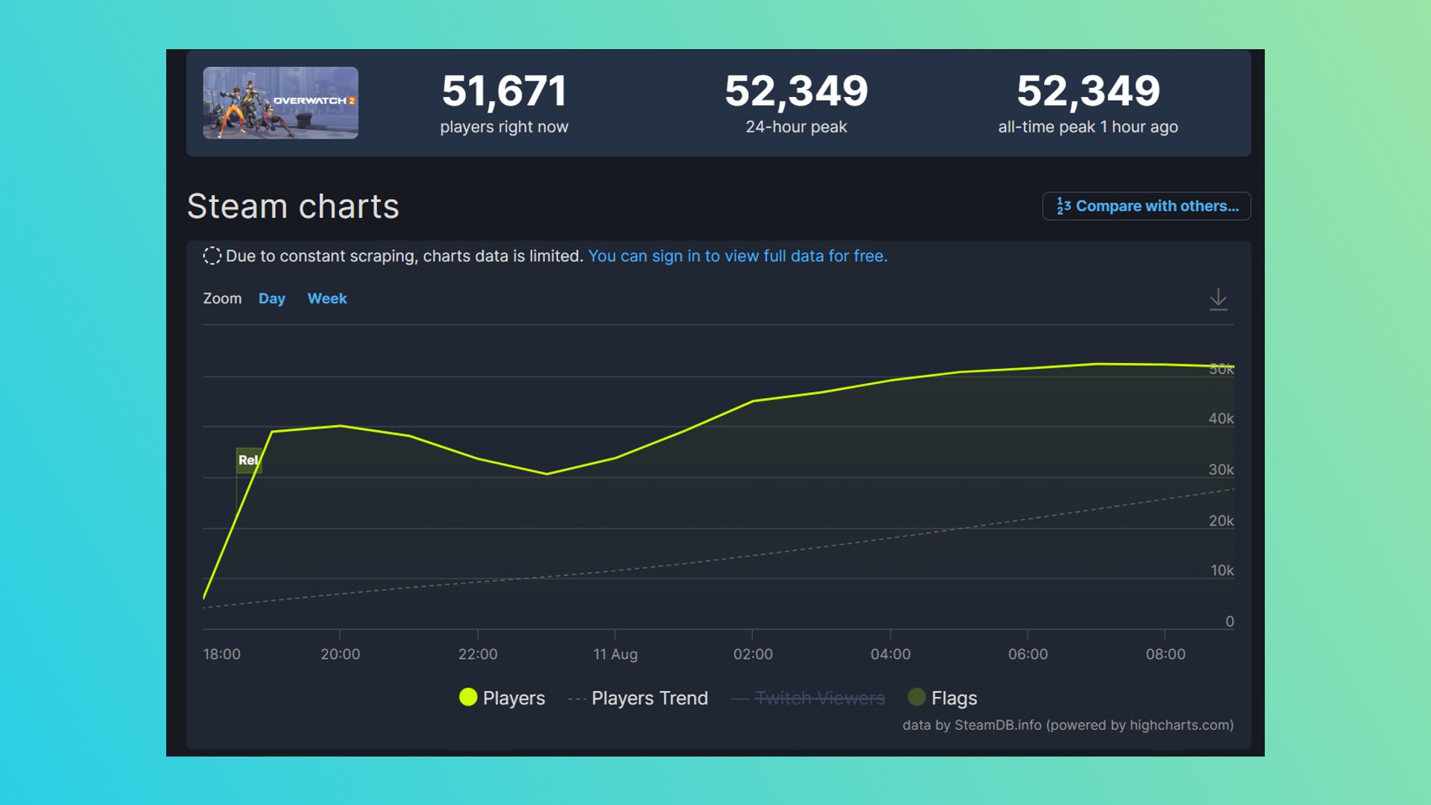Click the 20:00 time axis label
Image resolution: width=1431 pixels, height=805 pixels.
(x=340, y=654)
